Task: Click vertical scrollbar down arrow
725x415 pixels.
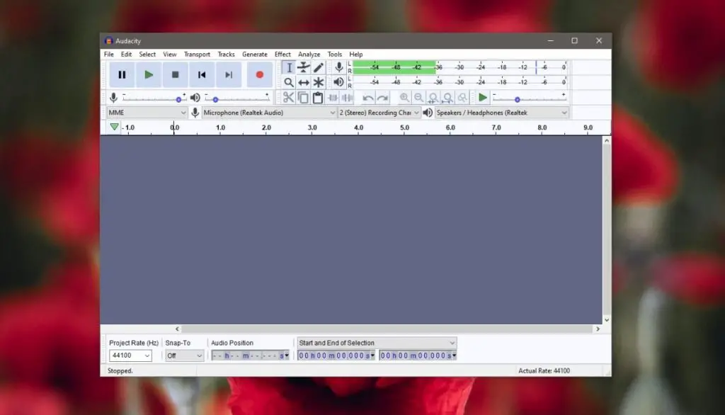Action: coord(607,319)
